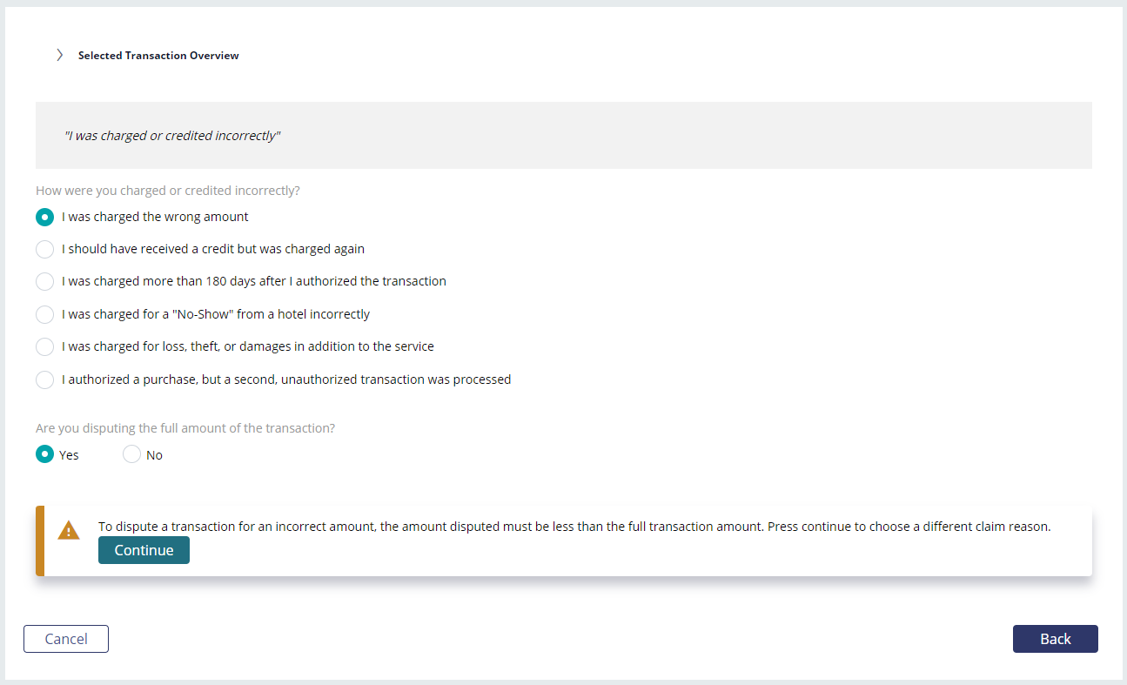
Task: Click the "Yes" label text
Action: point(69,455)
